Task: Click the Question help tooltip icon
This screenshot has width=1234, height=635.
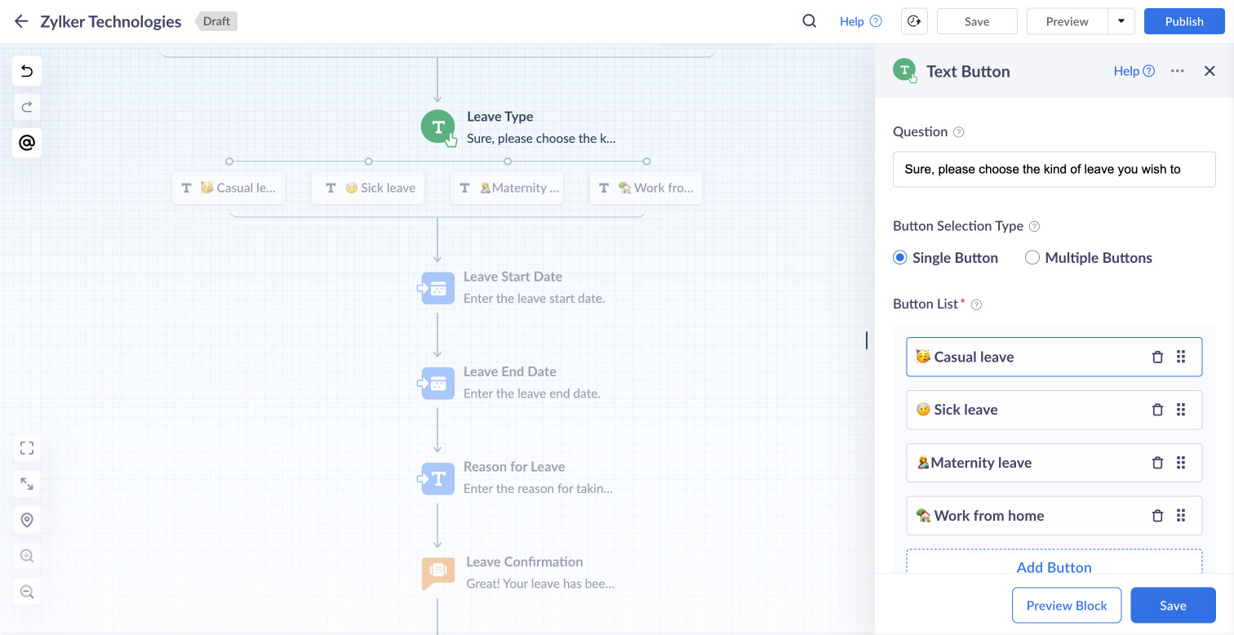Action: pyautogui.click(x=959, y=132)
